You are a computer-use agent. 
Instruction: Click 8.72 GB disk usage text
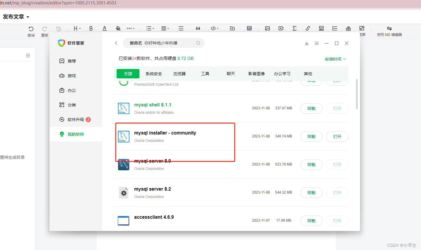(x=185, y=58)
